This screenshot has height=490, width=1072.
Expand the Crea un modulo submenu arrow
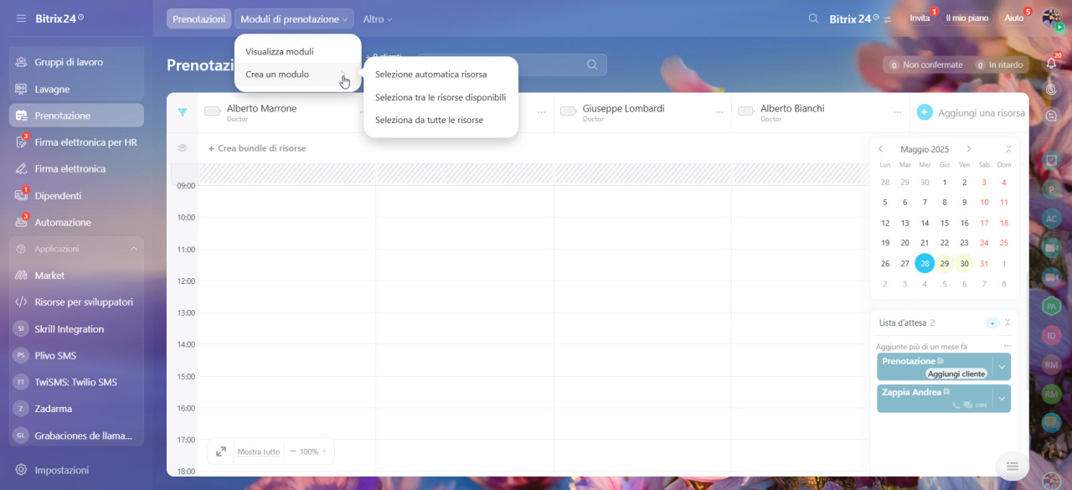[344, 75]
